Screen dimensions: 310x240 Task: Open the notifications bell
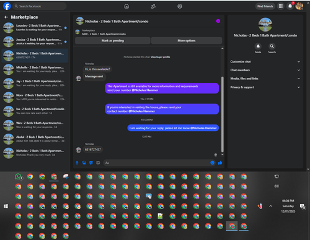click(x=290, y=6)
